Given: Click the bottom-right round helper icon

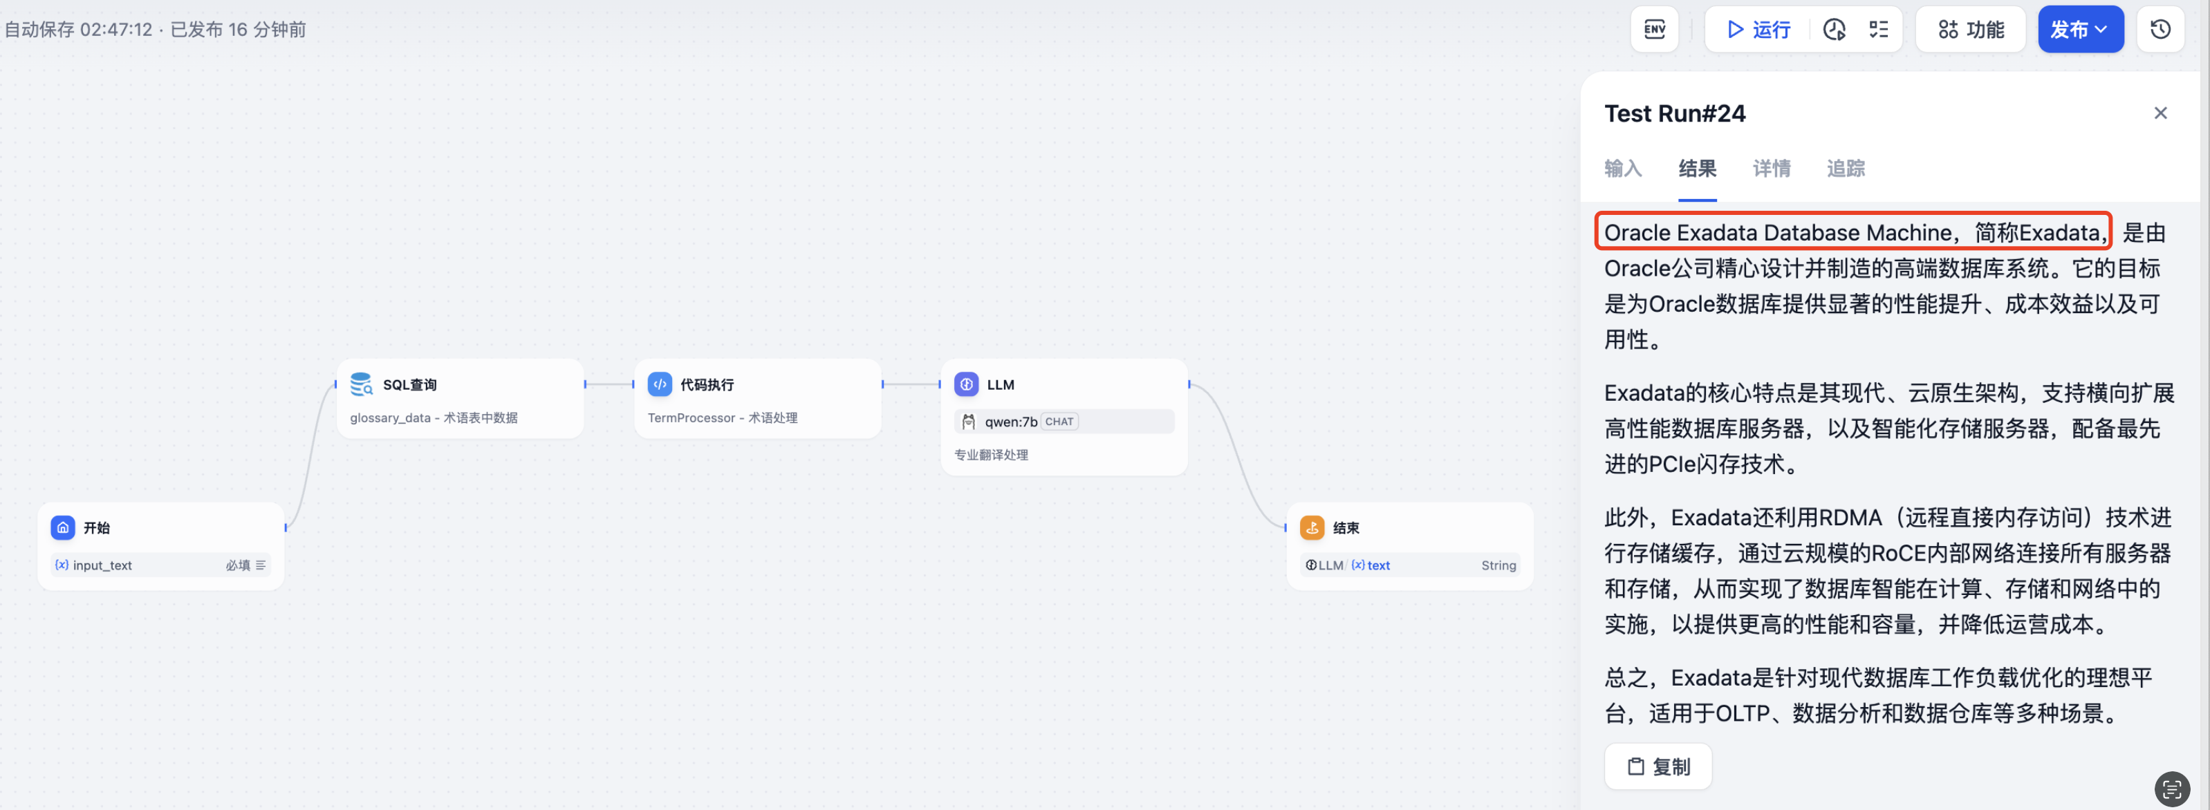Looking at the screenshot, I should point(2171,789).
